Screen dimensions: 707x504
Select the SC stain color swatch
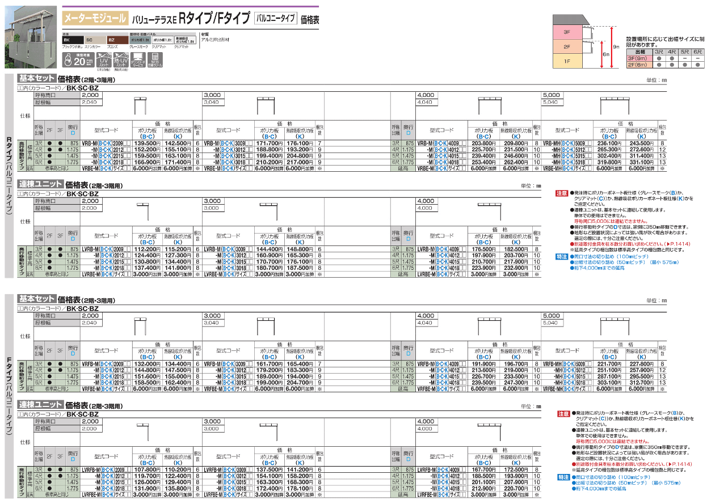point(94,40)
